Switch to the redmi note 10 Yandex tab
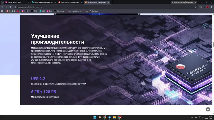Image resolution: width=214 pixels, height=120 pixels. click(x=70, y=2)
